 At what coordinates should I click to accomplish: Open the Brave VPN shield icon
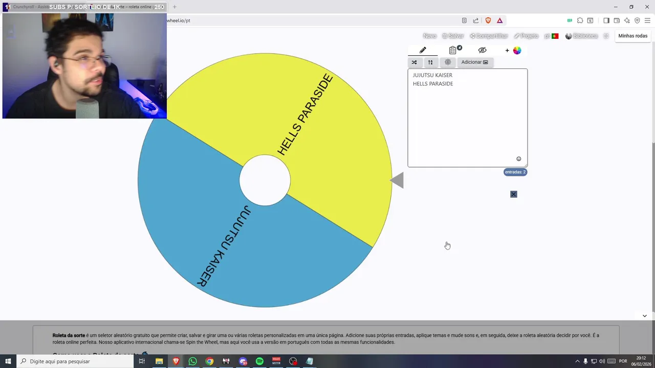637,20
